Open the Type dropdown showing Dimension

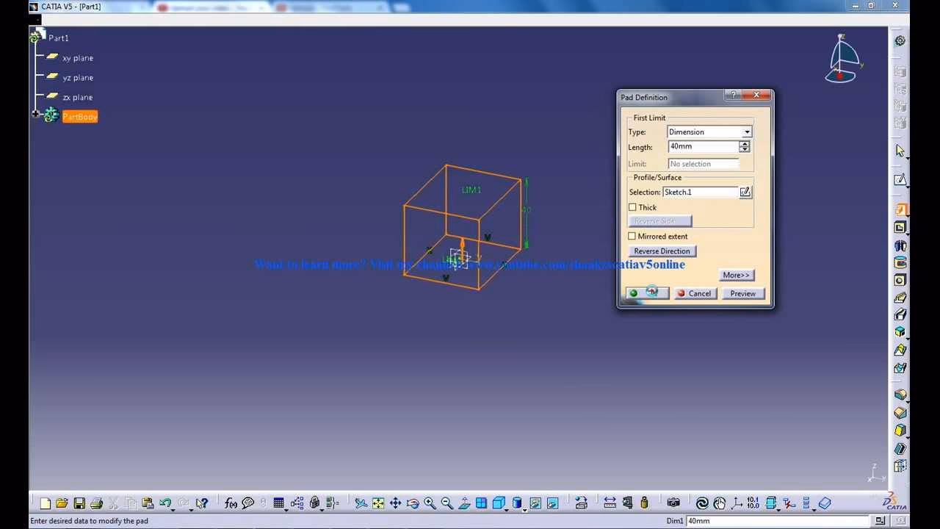coord(747,132)
